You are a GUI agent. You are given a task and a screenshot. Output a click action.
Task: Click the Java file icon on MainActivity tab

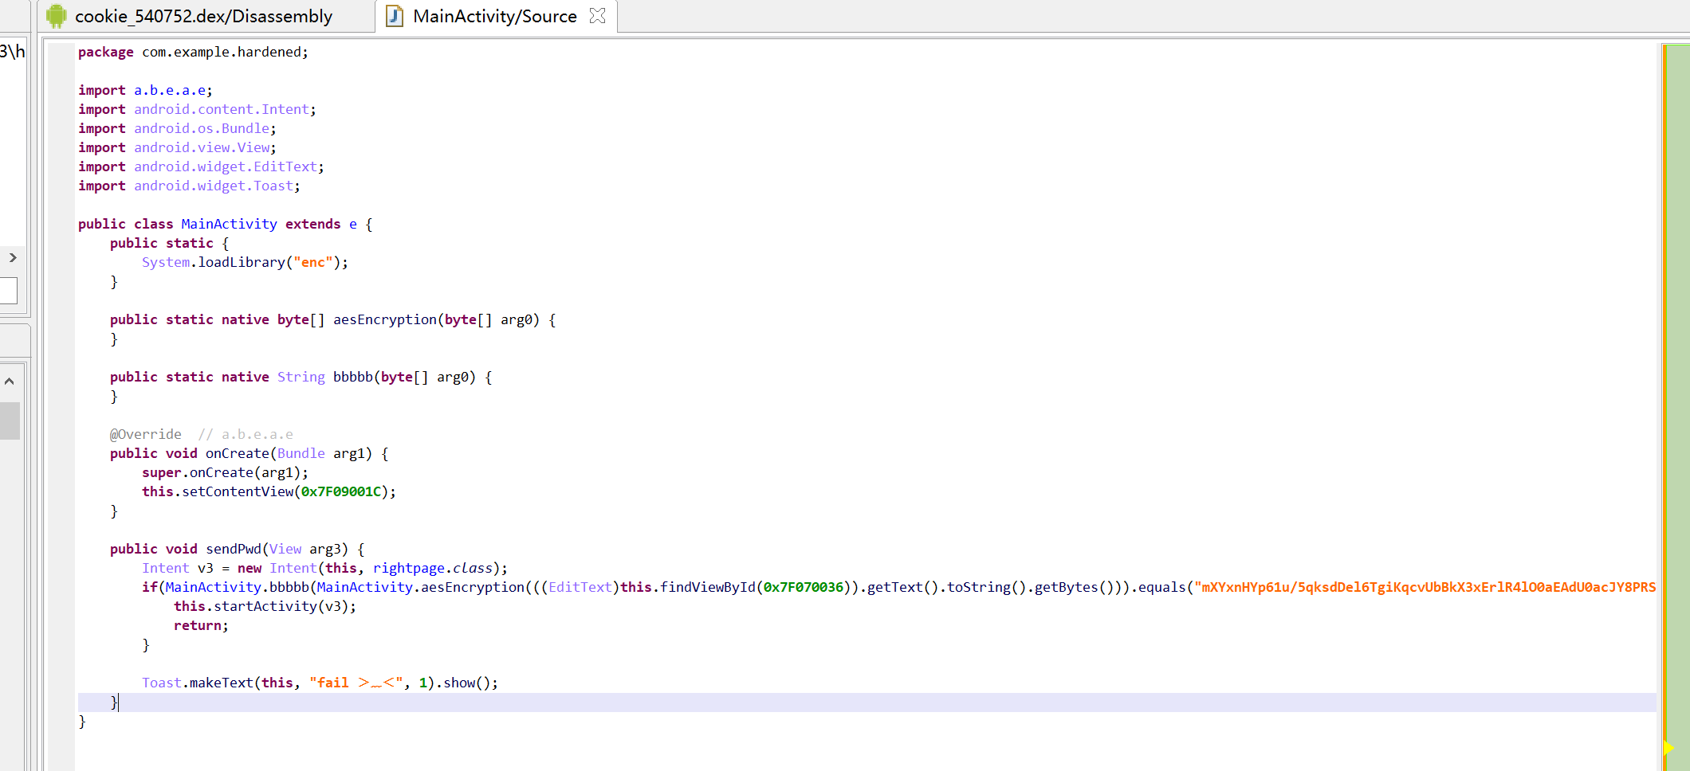click(395, 16)
